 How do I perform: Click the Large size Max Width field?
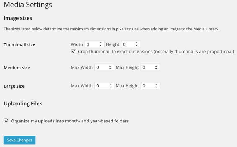point(104,86)
